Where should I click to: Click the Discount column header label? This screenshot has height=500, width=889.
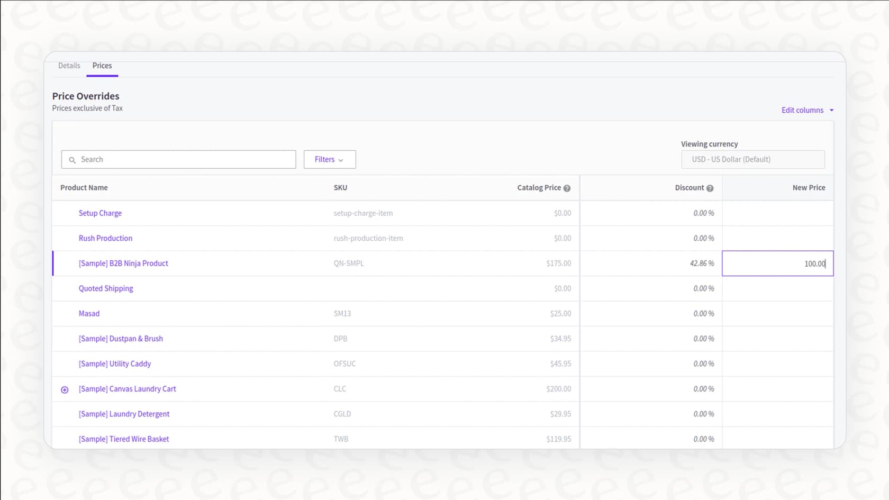690,188
